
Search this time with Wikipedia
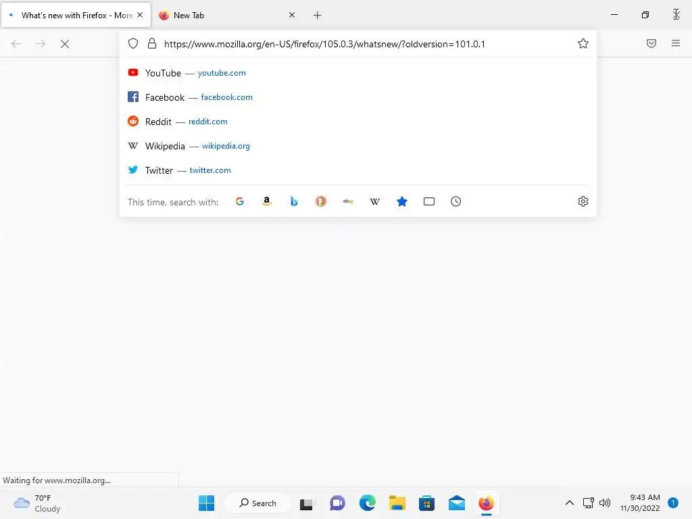[x=374, y=201]
